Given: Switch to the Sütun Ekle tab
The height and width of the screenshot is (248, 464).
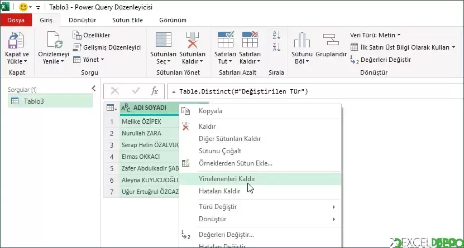Looking at the screenshot, I should 127,20.
